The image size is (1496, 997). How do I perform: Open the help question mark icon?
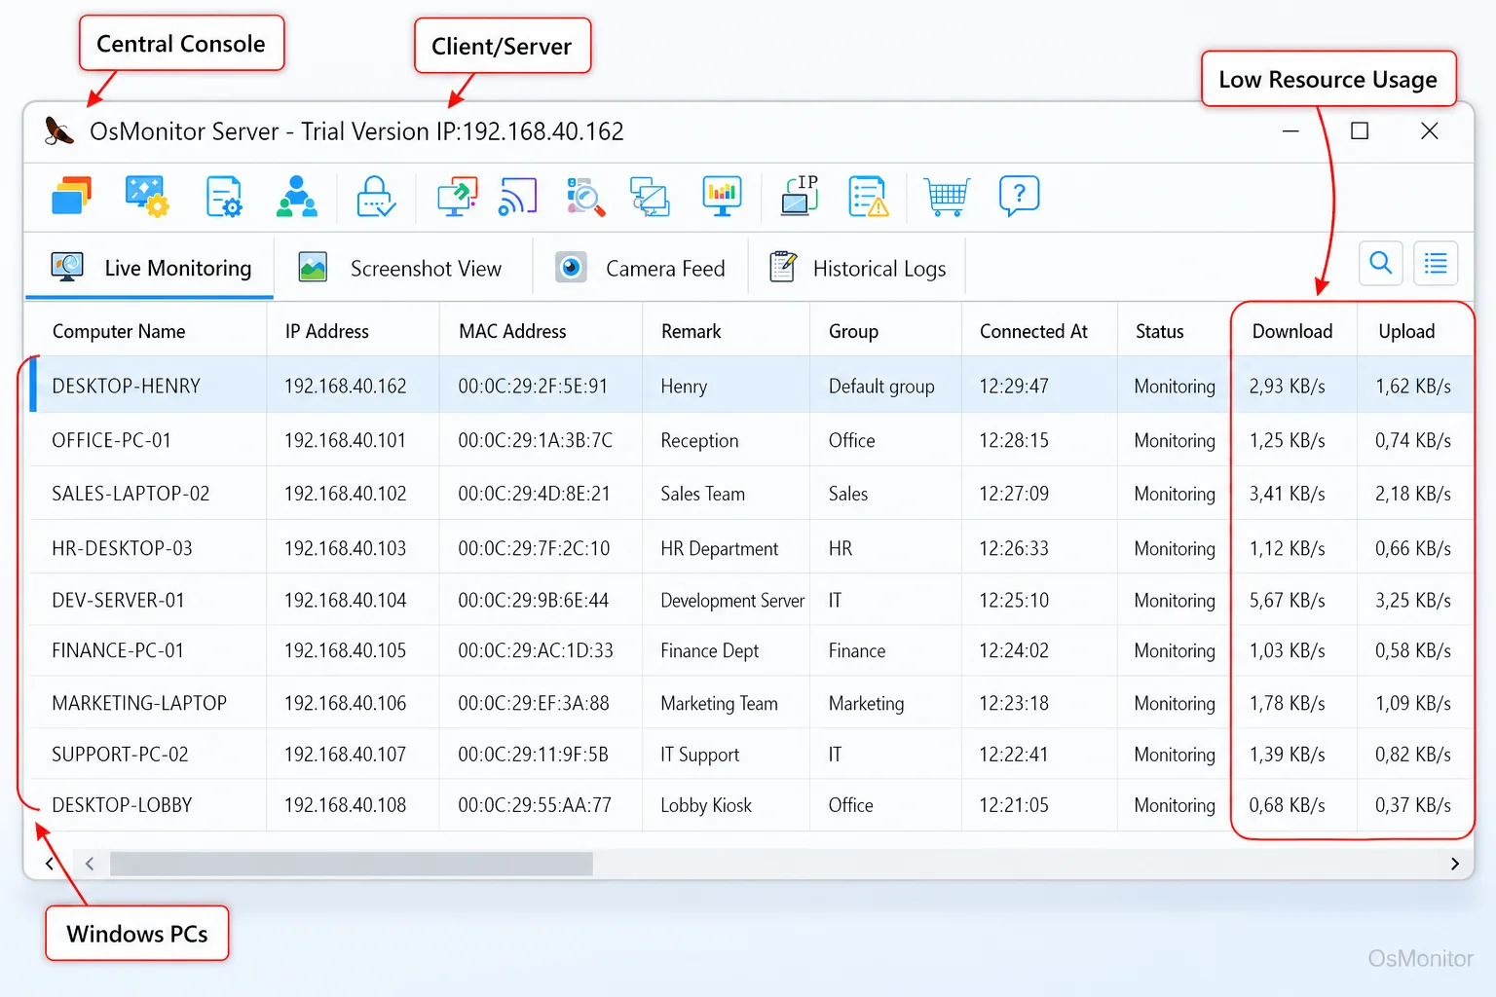[1019, 196]
